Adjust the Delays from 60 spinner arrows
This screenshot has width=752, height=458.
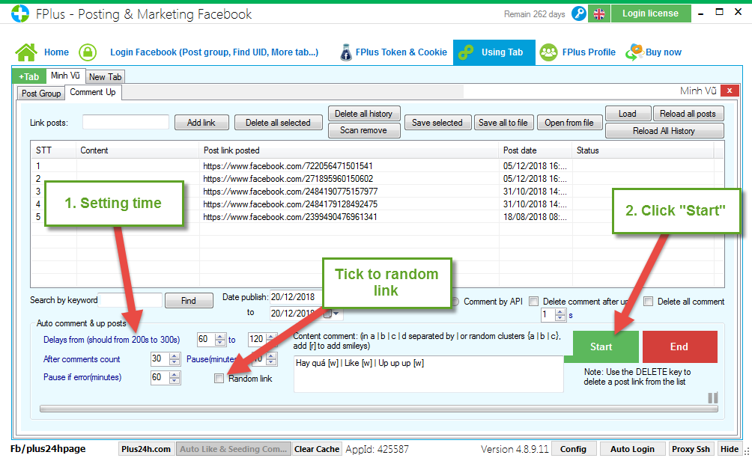coord(220,339)
